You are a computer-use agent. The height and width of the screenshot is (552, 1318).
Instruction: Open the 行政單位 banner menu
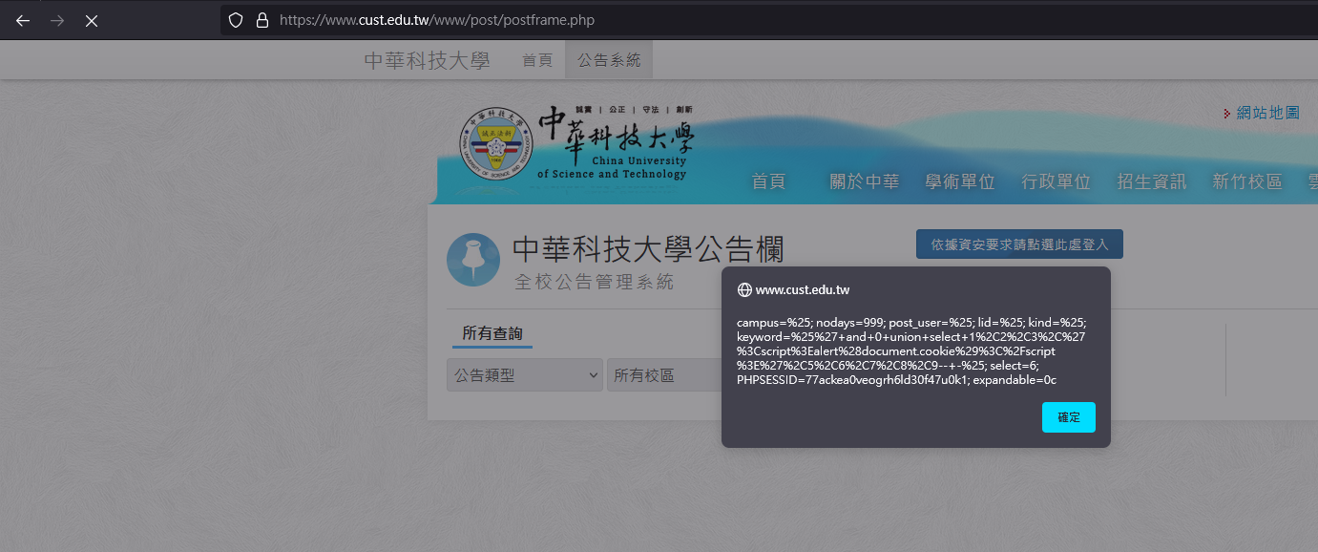[x=1056, y=181]
